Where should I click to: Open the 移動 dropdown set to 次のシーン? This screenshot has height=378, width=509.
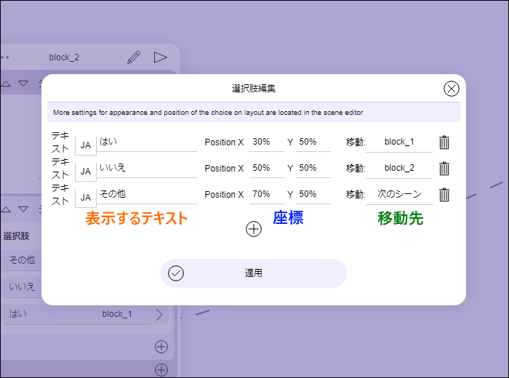[x=399, y=194]
